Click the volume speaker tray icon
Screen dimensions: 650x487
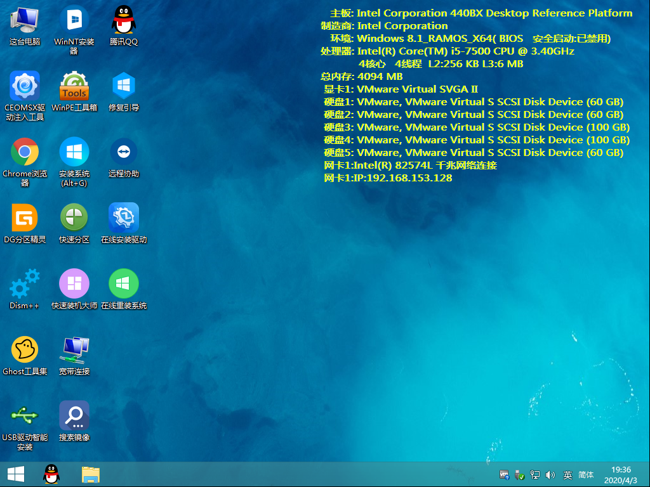[x=550, y=475]
